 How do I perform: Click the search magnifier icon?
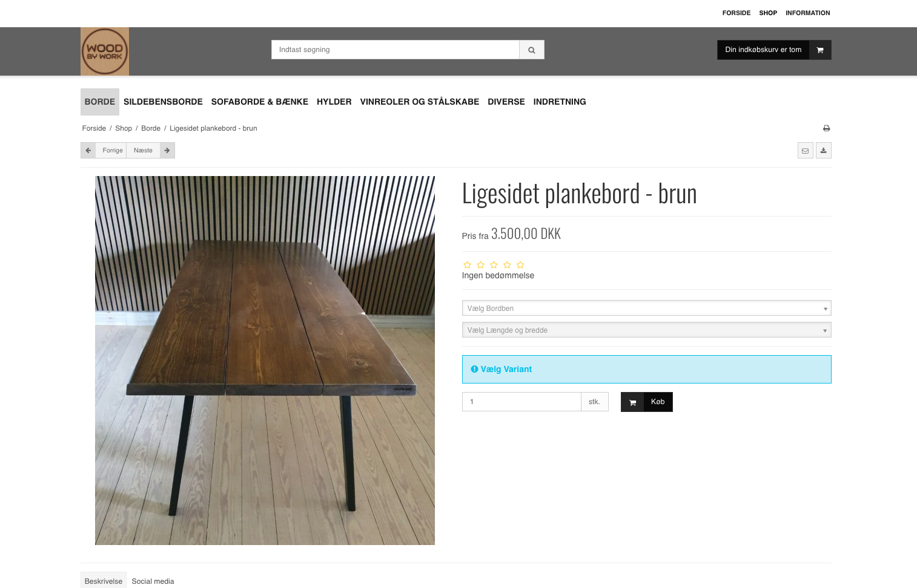532,50
